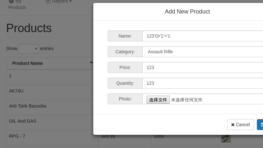
Task: Click the My Products circular P icon
Action: point(11,2)
